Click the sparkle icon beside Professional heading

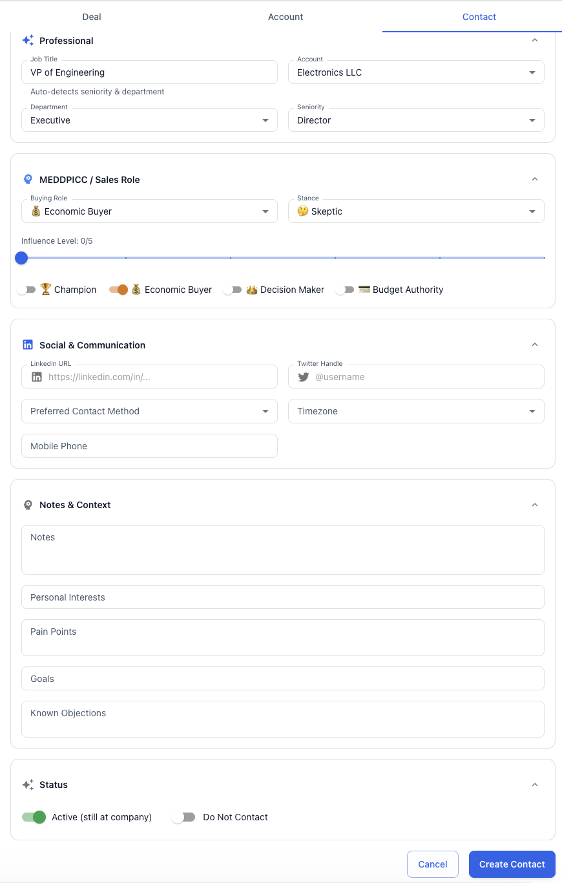pos(28,41)
